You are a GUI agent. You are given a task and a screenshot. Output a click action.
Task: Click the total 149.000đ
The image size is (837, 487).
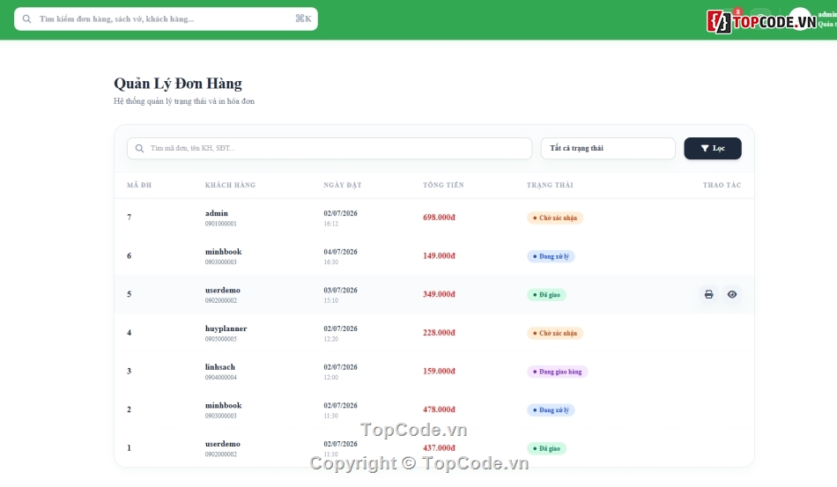[x=440, y=255]
